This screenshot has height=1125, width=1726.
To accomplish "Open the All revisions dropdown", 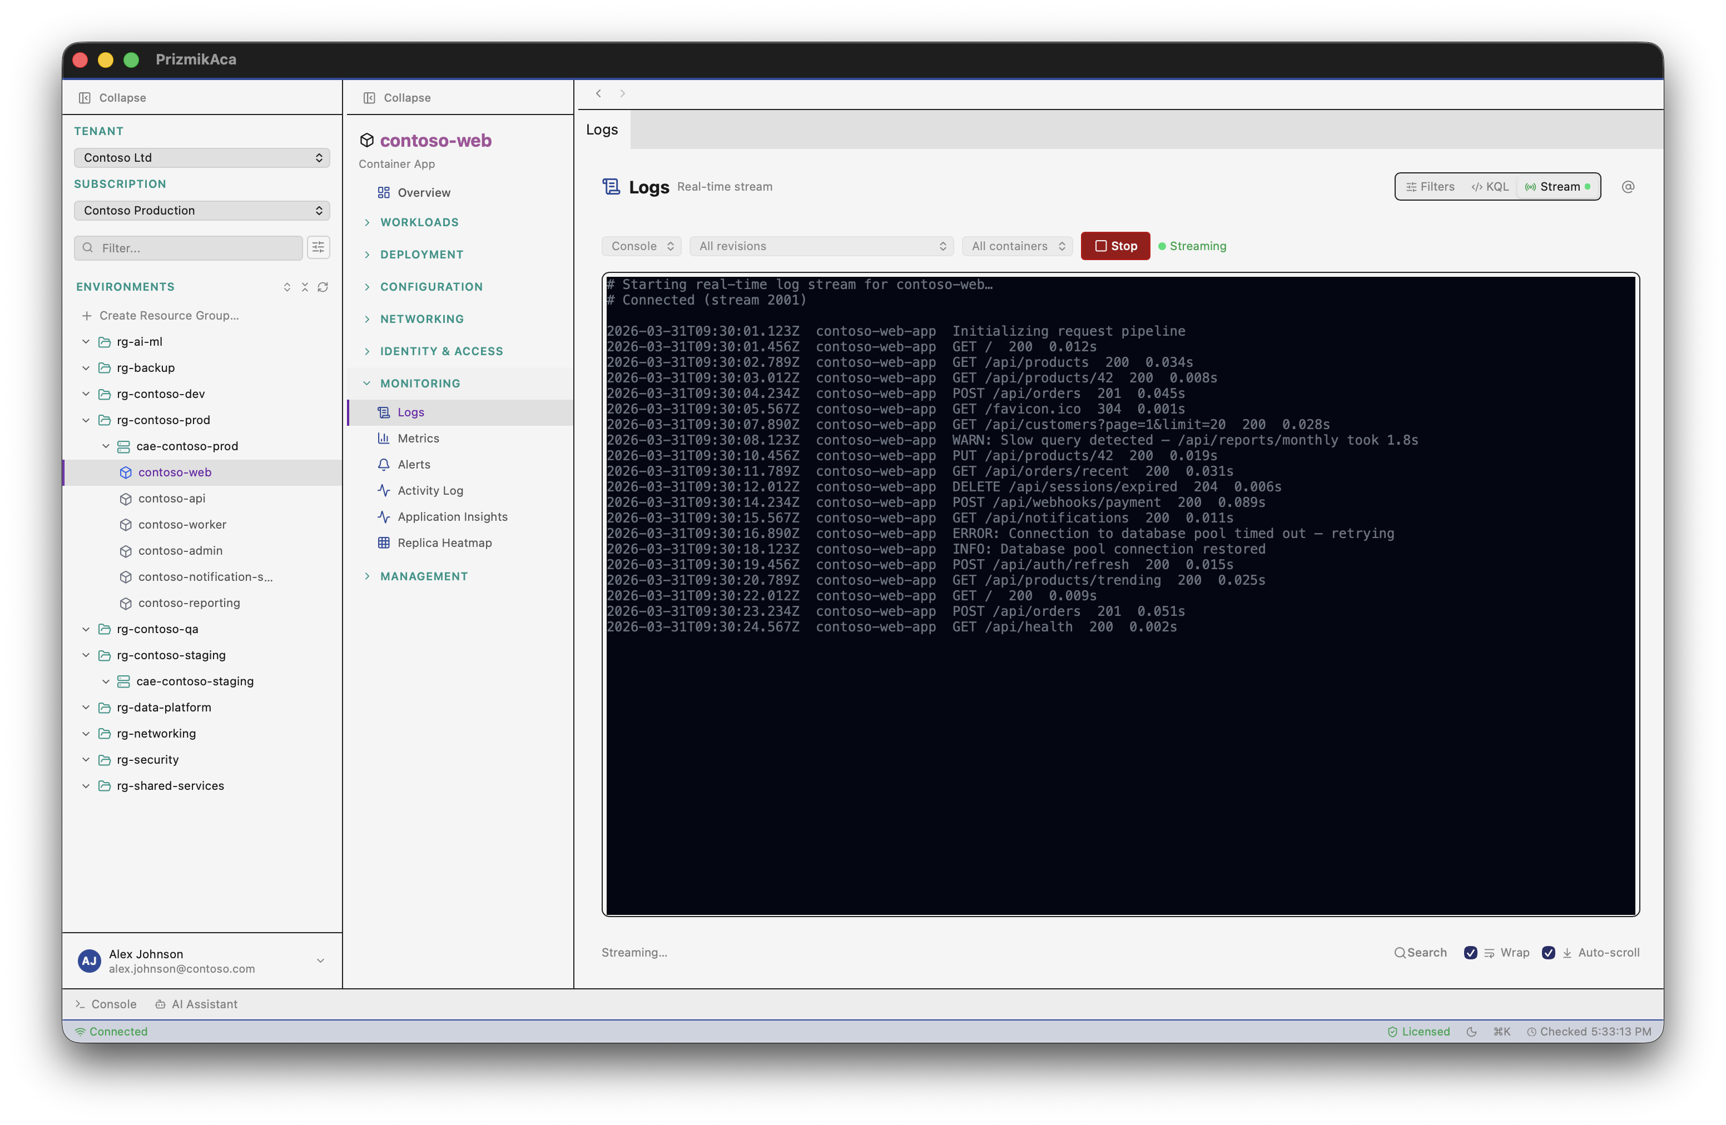I will [822, 246].
